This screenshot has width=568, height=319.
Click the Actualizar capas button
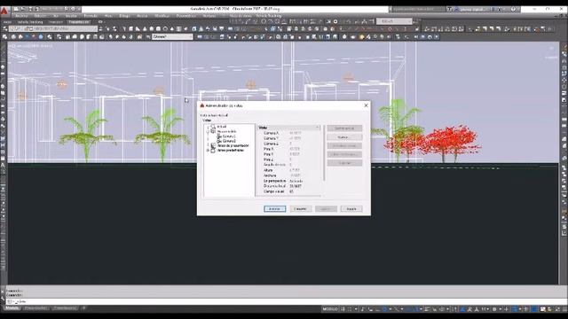pos(344,145)
